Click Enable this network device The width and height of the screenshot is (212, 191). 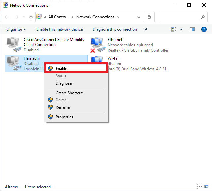[x=60, y=29]
